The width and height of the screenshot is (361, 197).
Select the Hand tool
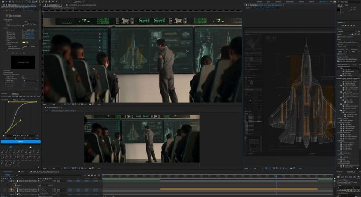[x=10, y=1]
